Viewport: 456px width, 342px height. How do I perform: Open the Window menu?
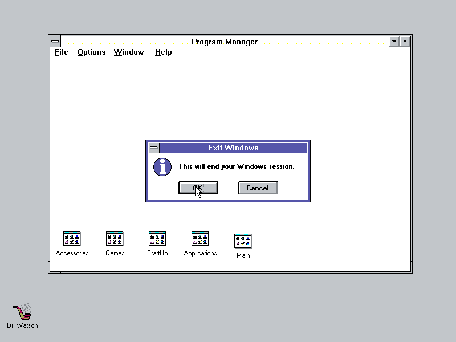(x=129, y=52)
